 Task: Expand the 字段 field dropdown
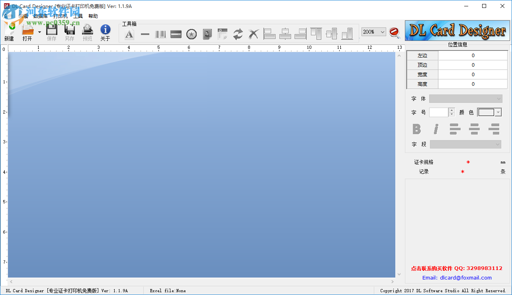tap(465, 144)
